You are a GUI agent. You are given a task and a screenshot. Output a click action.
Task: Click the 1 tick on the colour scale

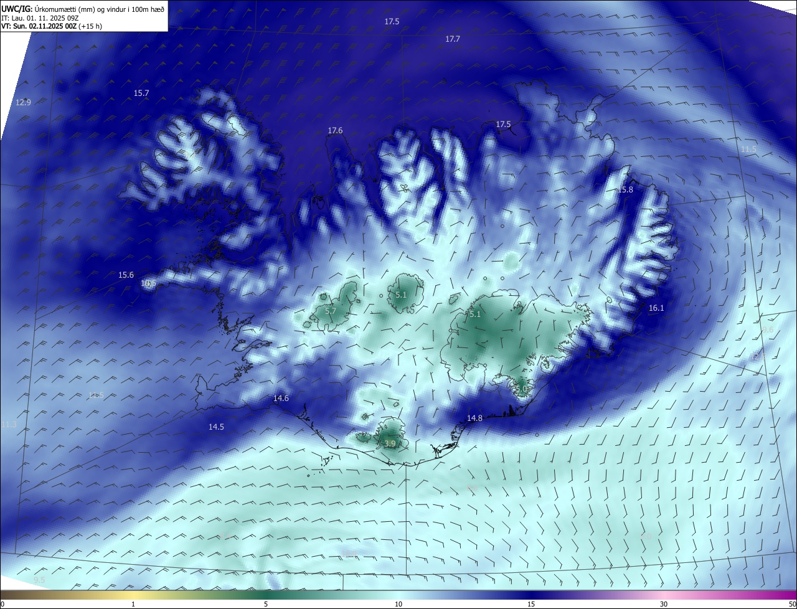(133, 604)
